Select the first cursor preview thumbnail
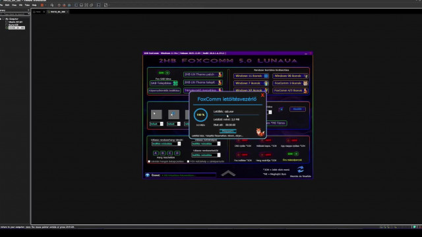The image size is (422, 237). (156, 115)
